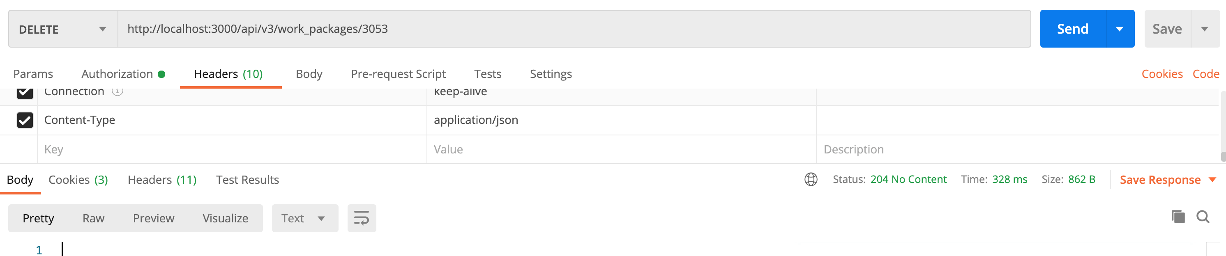Click the request URL input field
This screenshot has height=256, width=1226.
click(x=571, y=29)
